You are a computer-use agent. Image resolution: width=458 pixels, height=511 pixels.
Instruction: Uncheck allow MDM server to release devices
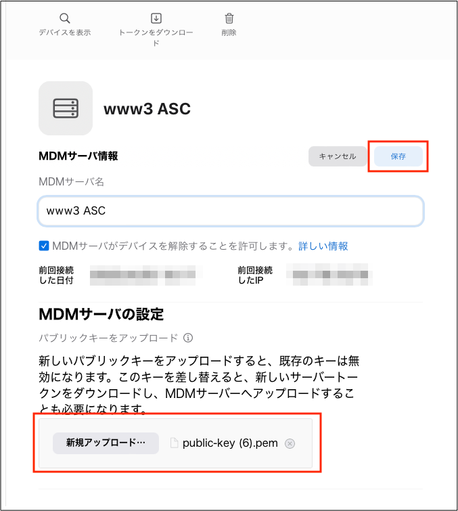point(44,246)
